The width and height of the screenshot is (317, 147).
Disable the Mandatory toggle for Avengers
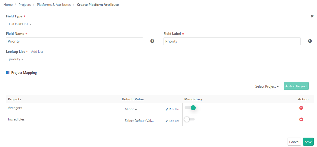(x=190, y=108)
